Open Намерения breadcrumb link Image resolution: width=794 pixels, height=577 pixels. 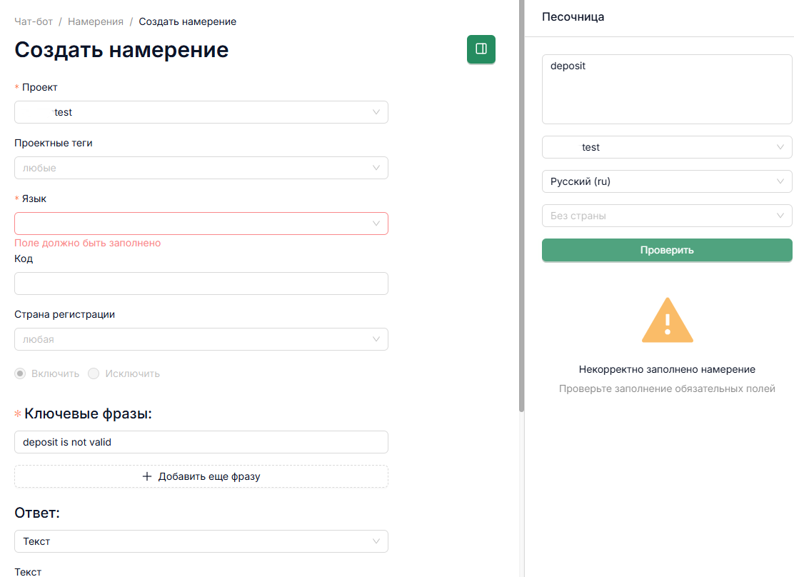click(96, 22)
